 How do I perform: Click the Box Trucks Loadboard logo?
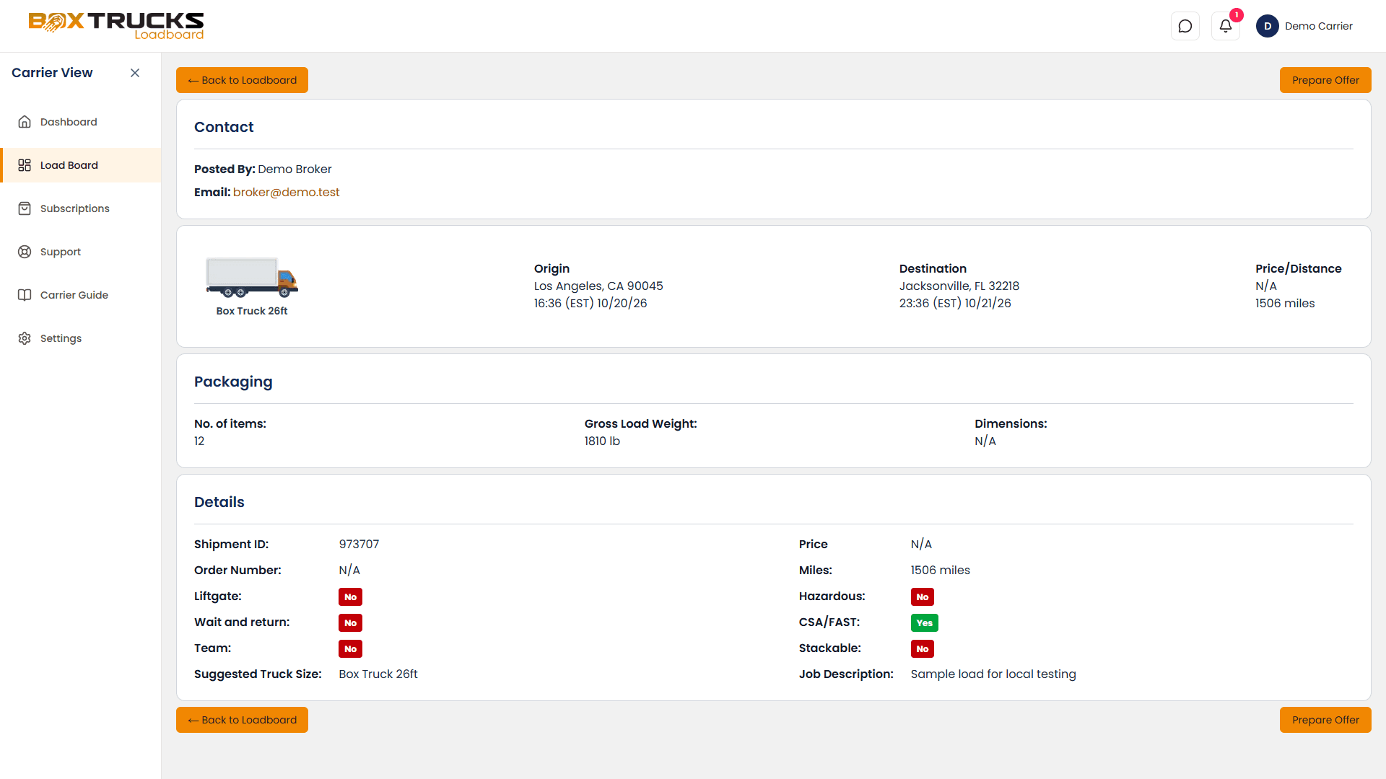coord(116,26)
